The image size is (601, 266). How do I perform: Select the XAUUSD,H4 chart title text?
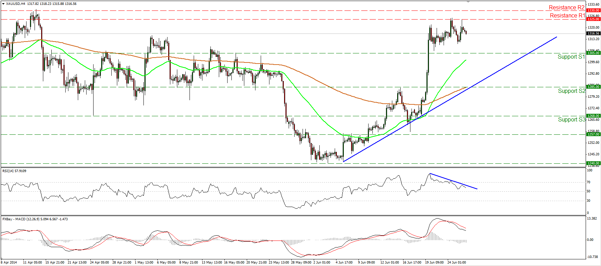[x=16, y=3]
